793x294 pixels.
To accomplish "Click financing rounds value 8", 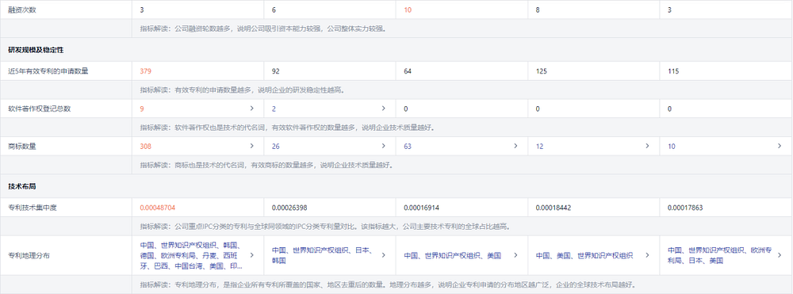I will click(x=538, y=10).
